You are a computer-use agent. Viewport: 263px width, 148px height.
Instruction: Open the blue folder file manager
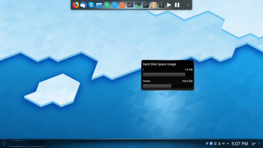tap(99, 5)
